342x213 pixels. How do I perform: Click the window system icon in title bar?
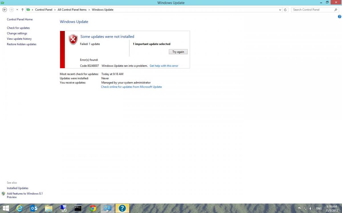pyautogui.click(x=3, y=3)
